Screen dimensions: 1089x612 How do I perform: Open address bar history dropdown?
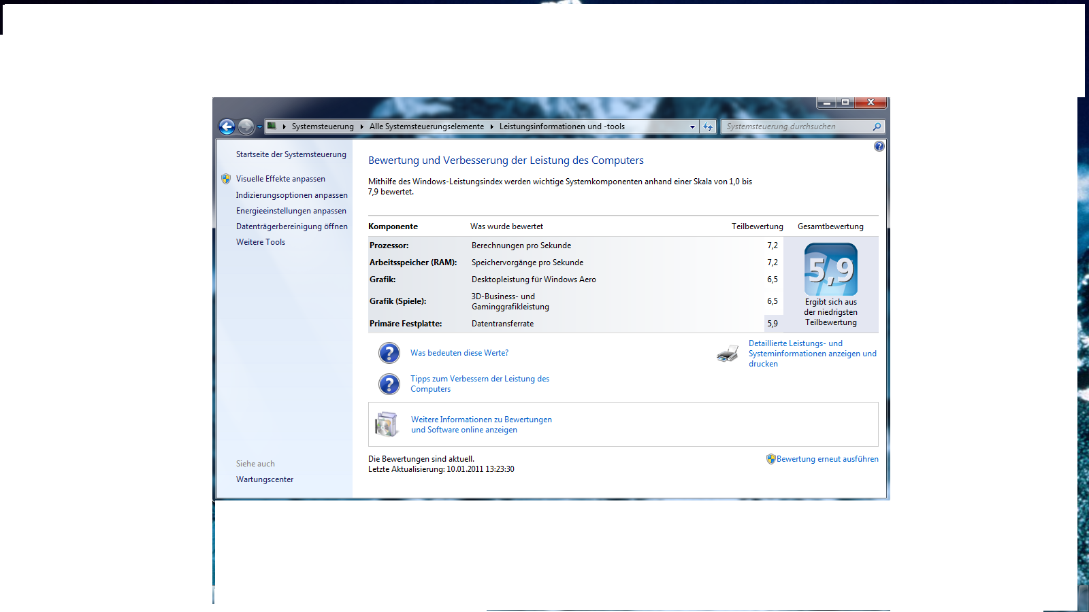[692, 126]
